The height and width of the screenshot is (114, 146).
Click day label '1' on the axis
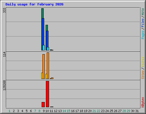[x=9, y=111]
